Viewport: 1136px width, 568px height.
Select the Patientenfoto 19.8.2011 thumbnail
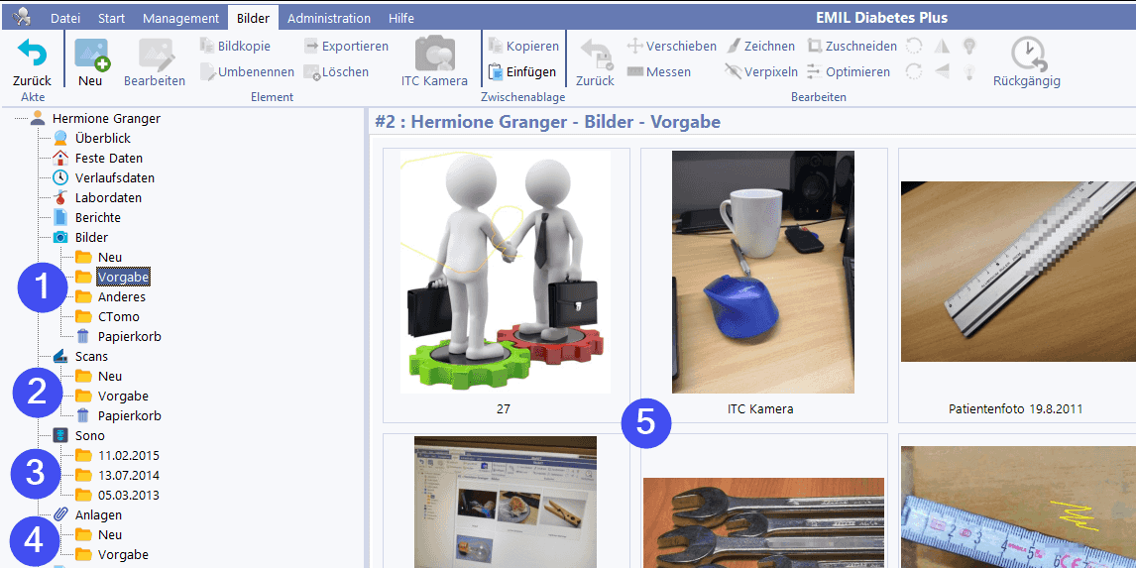(1017, 273)
